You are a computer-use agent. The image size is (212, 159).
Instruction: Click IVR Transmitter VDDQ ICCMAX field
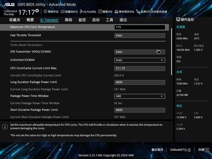click(x=140, y=52)
